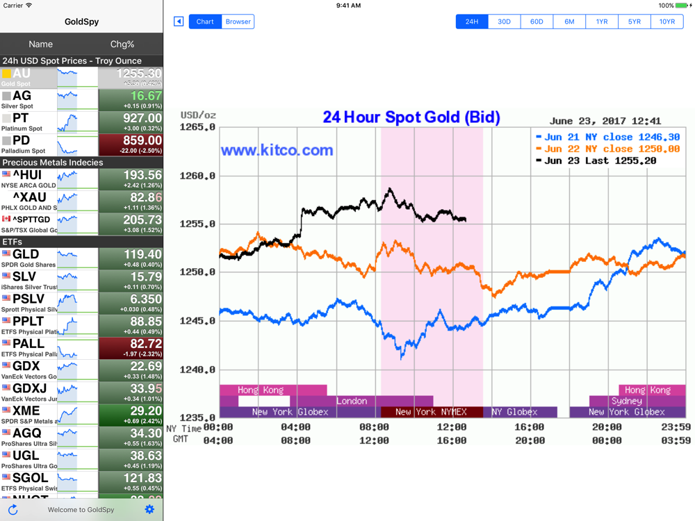The width and height of the screenshot is (695, 521).
Task: Select the PT Platinum Spot row
Action: click(81, 122)
